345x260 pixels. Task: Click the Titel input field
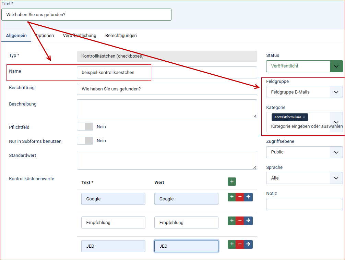[86, 15]
